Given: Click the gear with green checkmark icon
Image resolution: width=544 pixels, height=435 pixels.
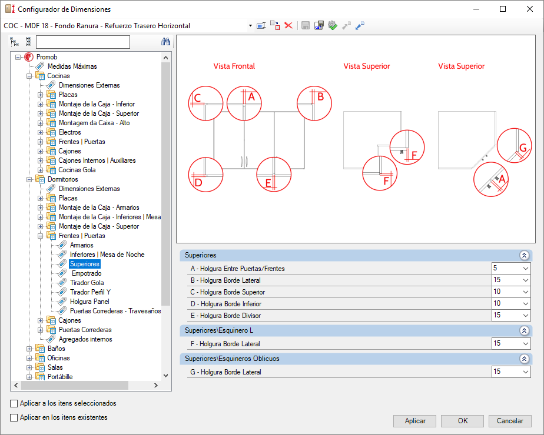Looking at the screenshot, I should coord(333,25).
